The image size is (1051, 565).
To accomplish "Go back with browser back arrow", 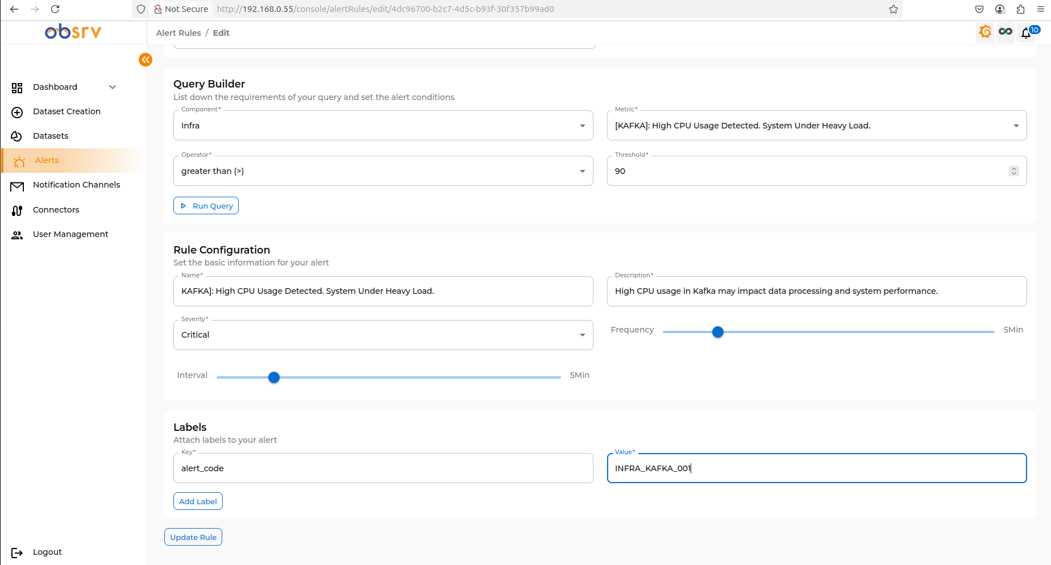I will click(x=14, y=9).
